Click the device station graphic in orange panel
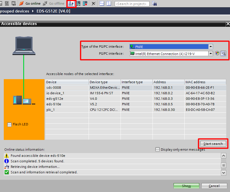Screen dimensions: 230x192 pyautogui.click(x=24, y=100)
